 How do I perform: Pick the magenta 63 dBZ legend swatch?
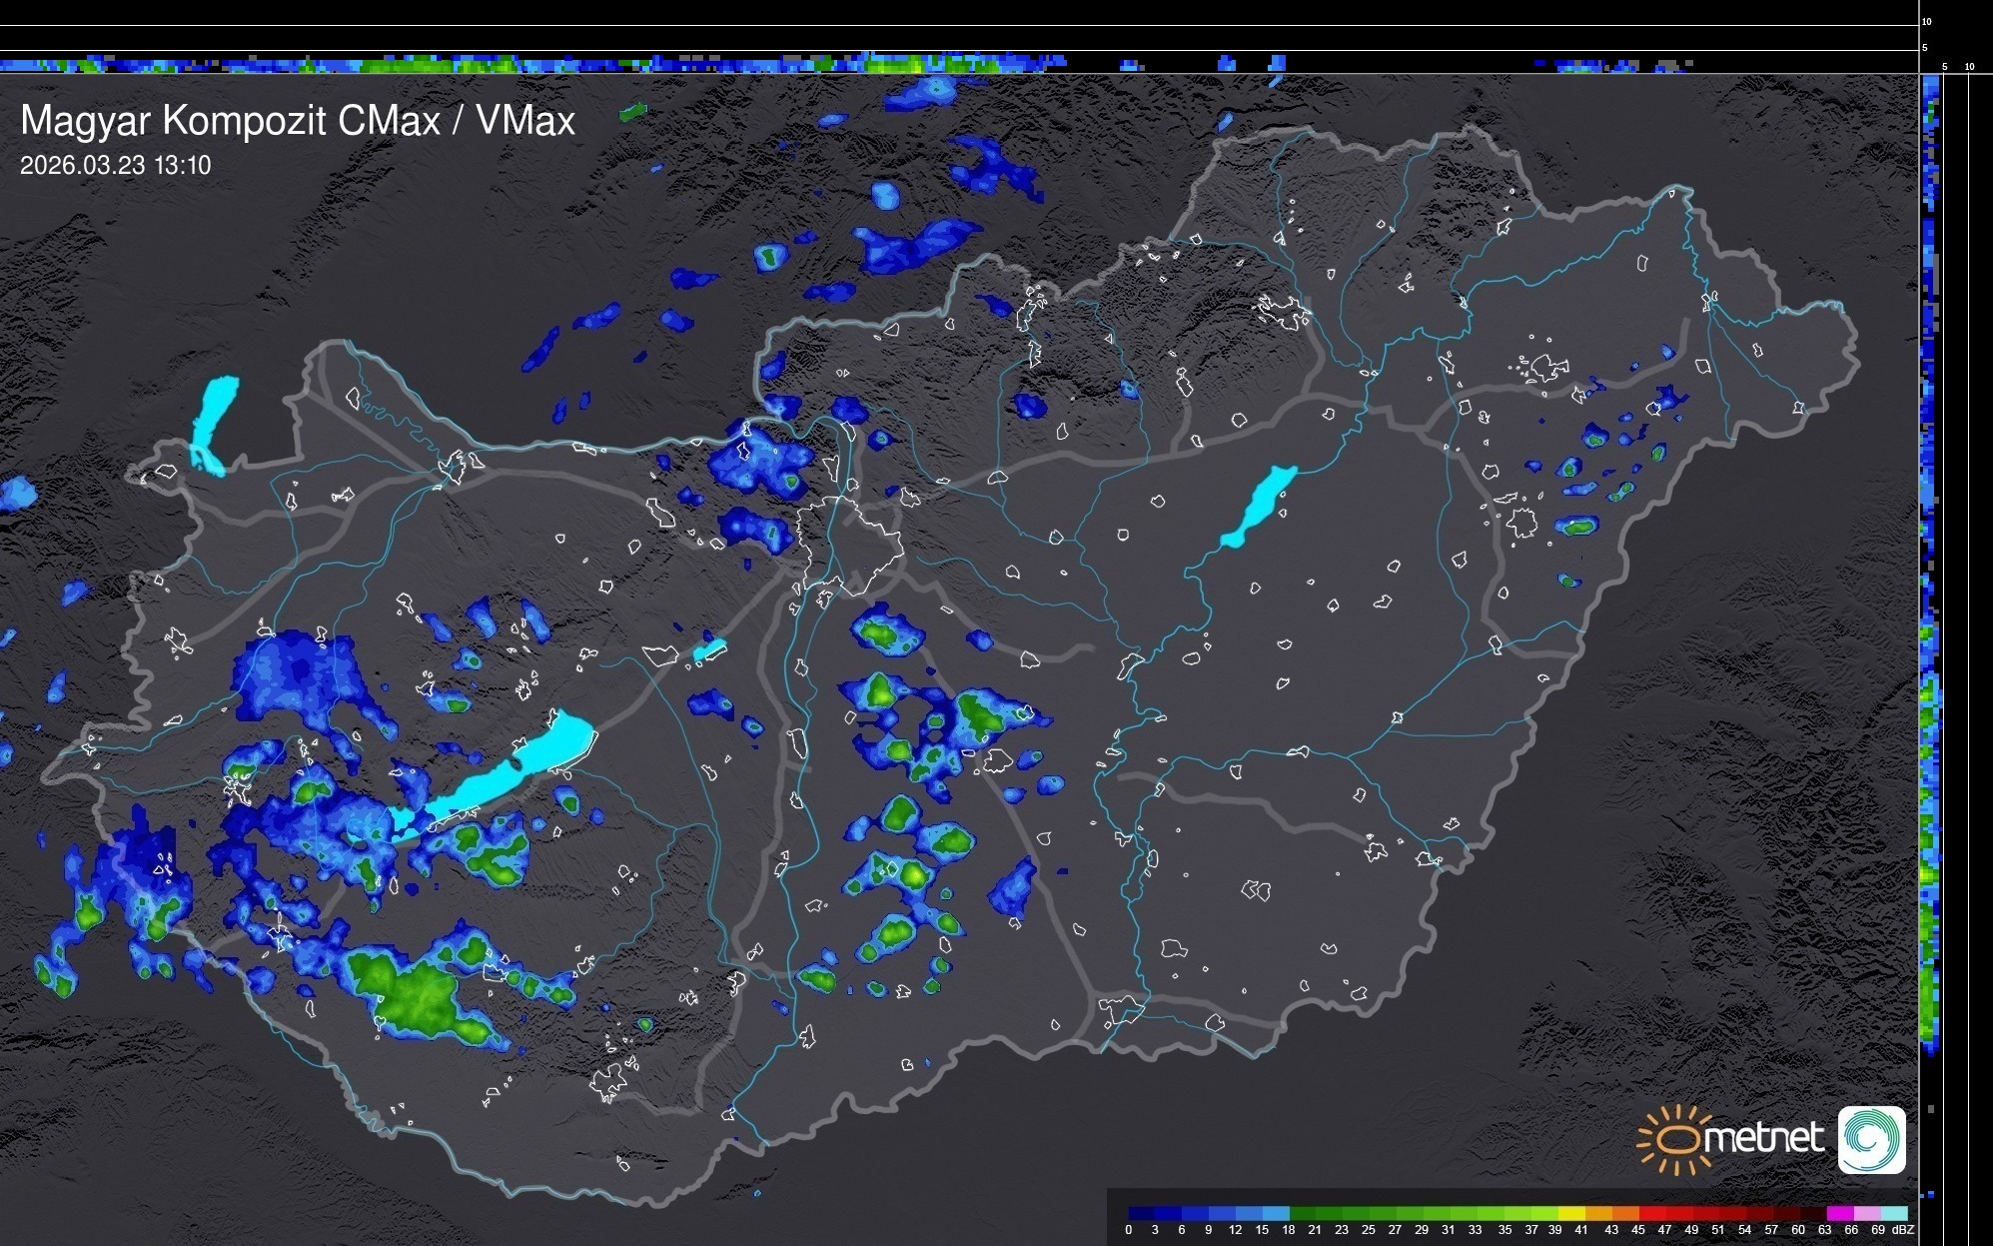point(1839,1213)
